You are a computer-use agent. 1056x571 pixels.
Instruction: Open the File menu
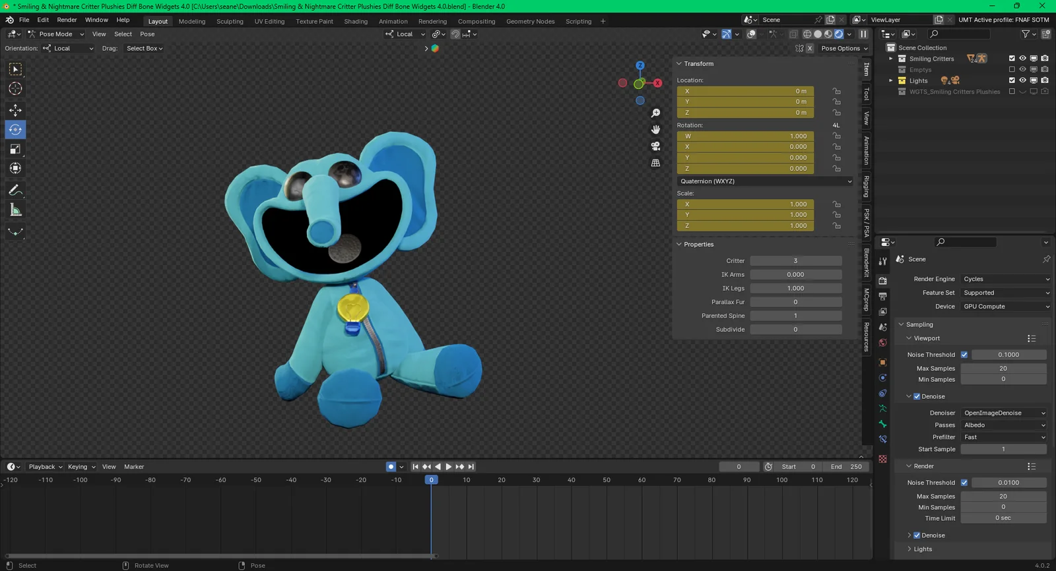24,20
